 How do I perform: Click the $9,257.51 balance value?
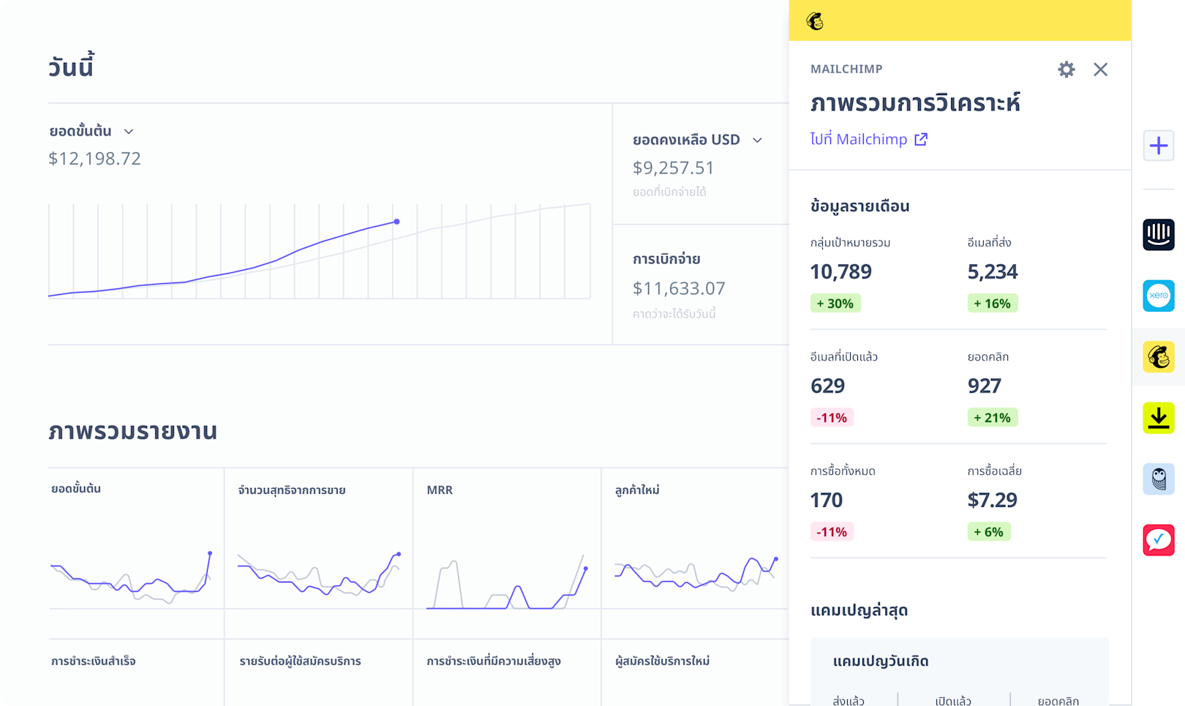tap(674, 168)
